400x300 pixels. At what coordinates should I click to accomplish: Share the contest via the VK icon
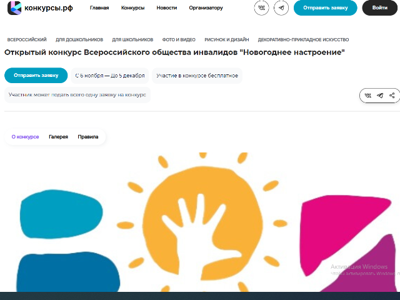(368, 96)
